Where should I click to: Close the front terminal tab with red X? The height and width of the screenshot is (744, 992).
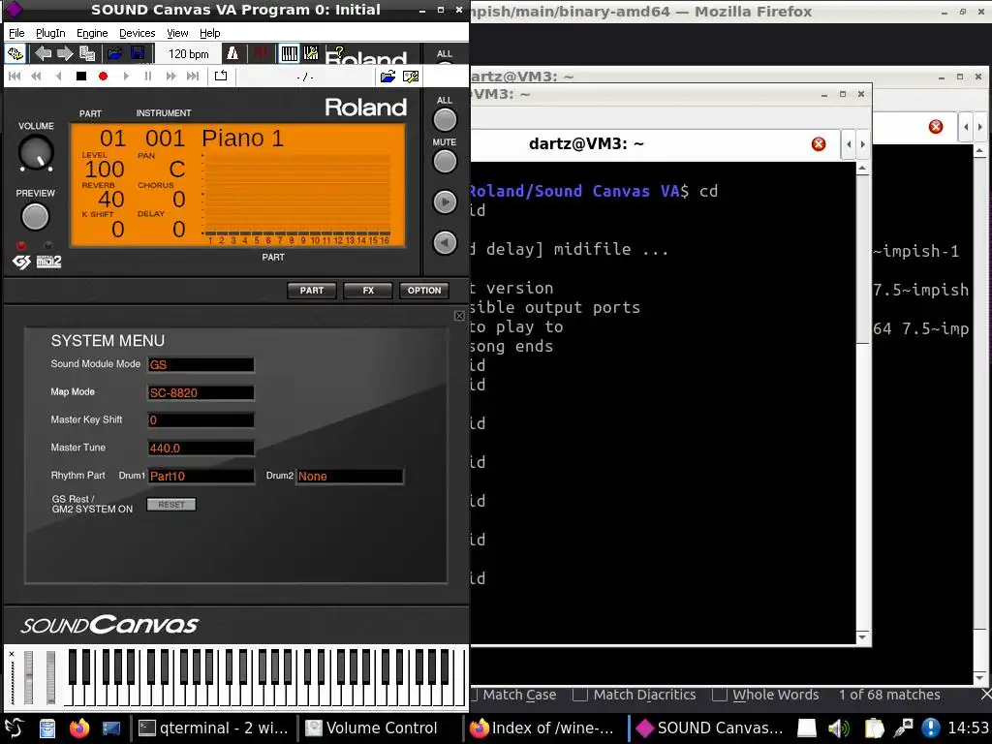pyautogui.click(x=819, y=144)
